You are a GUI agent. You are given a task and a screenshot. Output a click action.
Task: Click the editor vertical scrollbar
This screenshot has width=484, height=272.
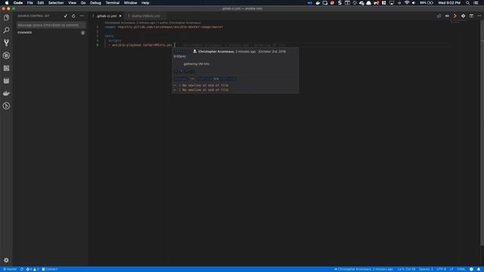tap(482, 133)
